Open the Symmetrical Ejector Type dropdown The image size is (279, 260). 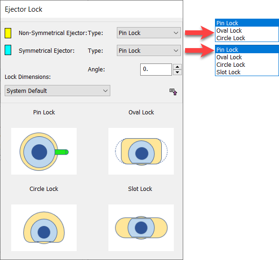[149, 50]
